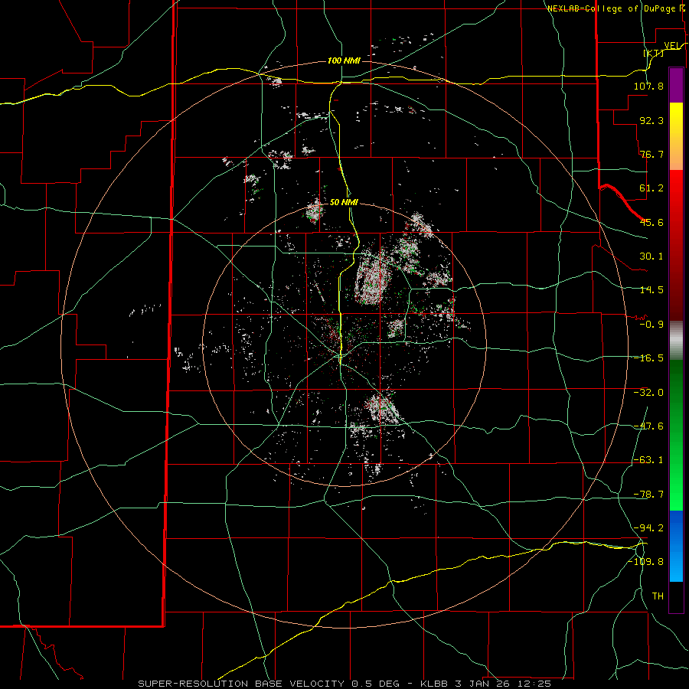Click the gray near-zero segment of the color bar
Image resolution: width=689 pixels, height=689 pixels.
pos(676,341)
